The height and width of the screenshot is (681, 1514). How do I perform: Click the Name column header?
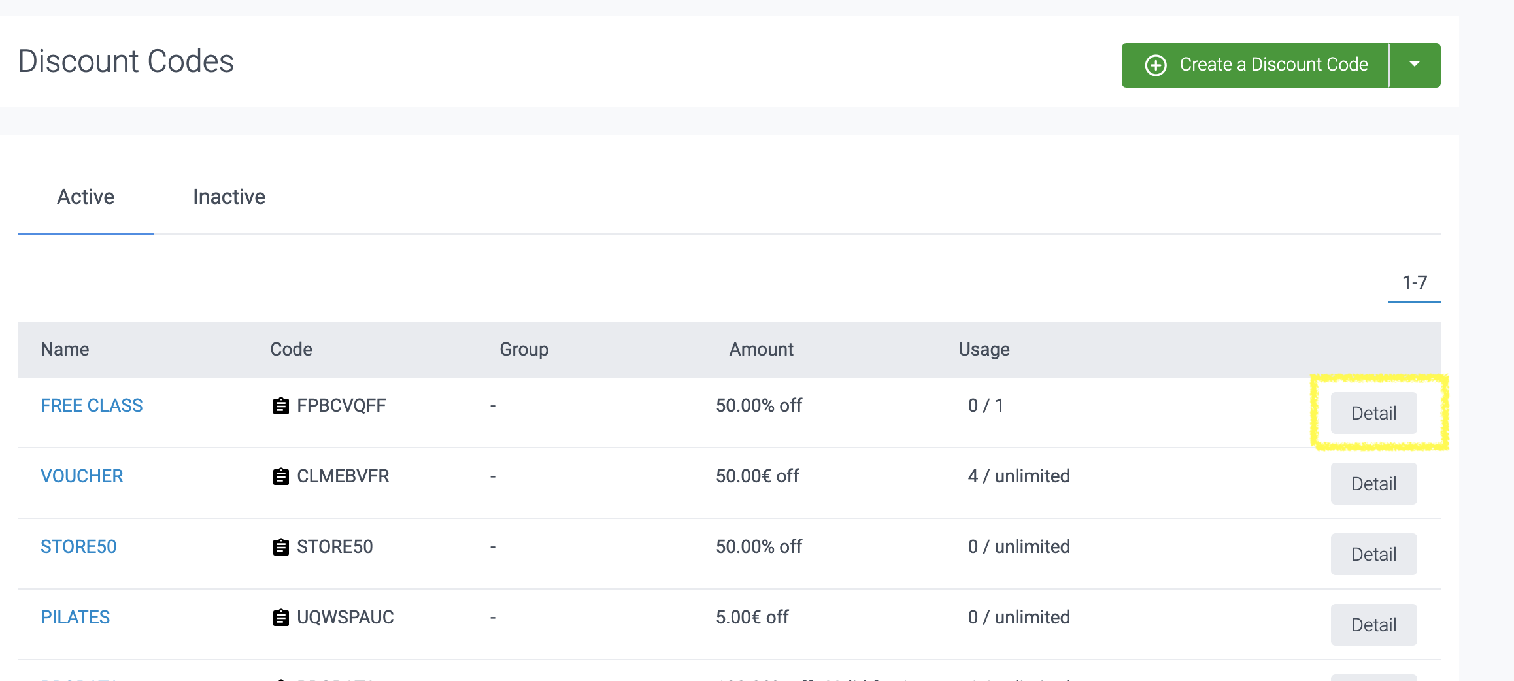pyautogui.click(x=65, y=350)
